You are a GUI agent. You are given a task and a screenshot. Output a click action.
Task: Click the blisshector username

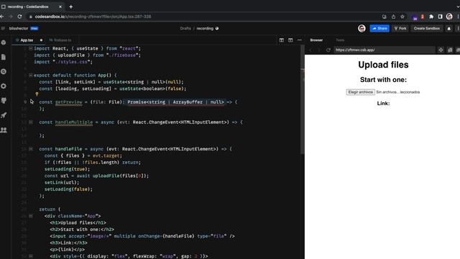(x=19, y=29)
